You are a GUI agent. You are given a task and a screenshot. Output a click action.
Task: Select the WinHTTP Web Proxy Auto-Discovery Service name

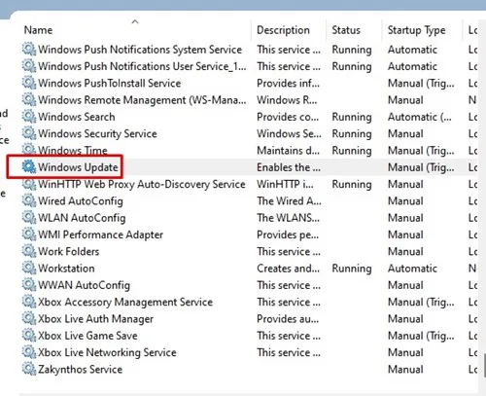coord(142,184)
